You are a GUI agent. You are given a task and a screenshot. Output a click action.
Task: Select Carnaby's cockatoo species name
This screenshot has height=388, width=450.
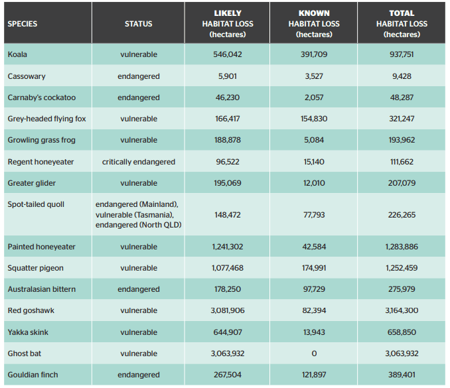[x=42, y=97]
